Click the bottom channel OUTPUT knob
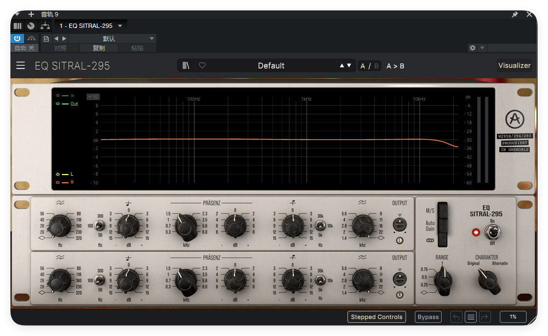 tap(399, 279)
